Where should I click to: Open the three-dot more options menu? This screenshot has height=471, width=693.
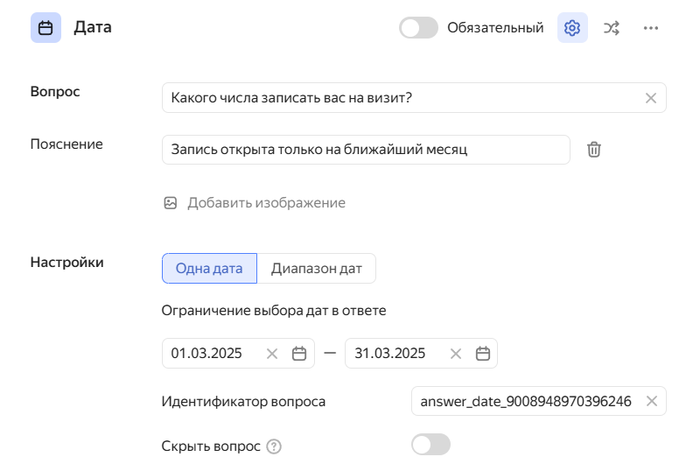pos(650,28)
